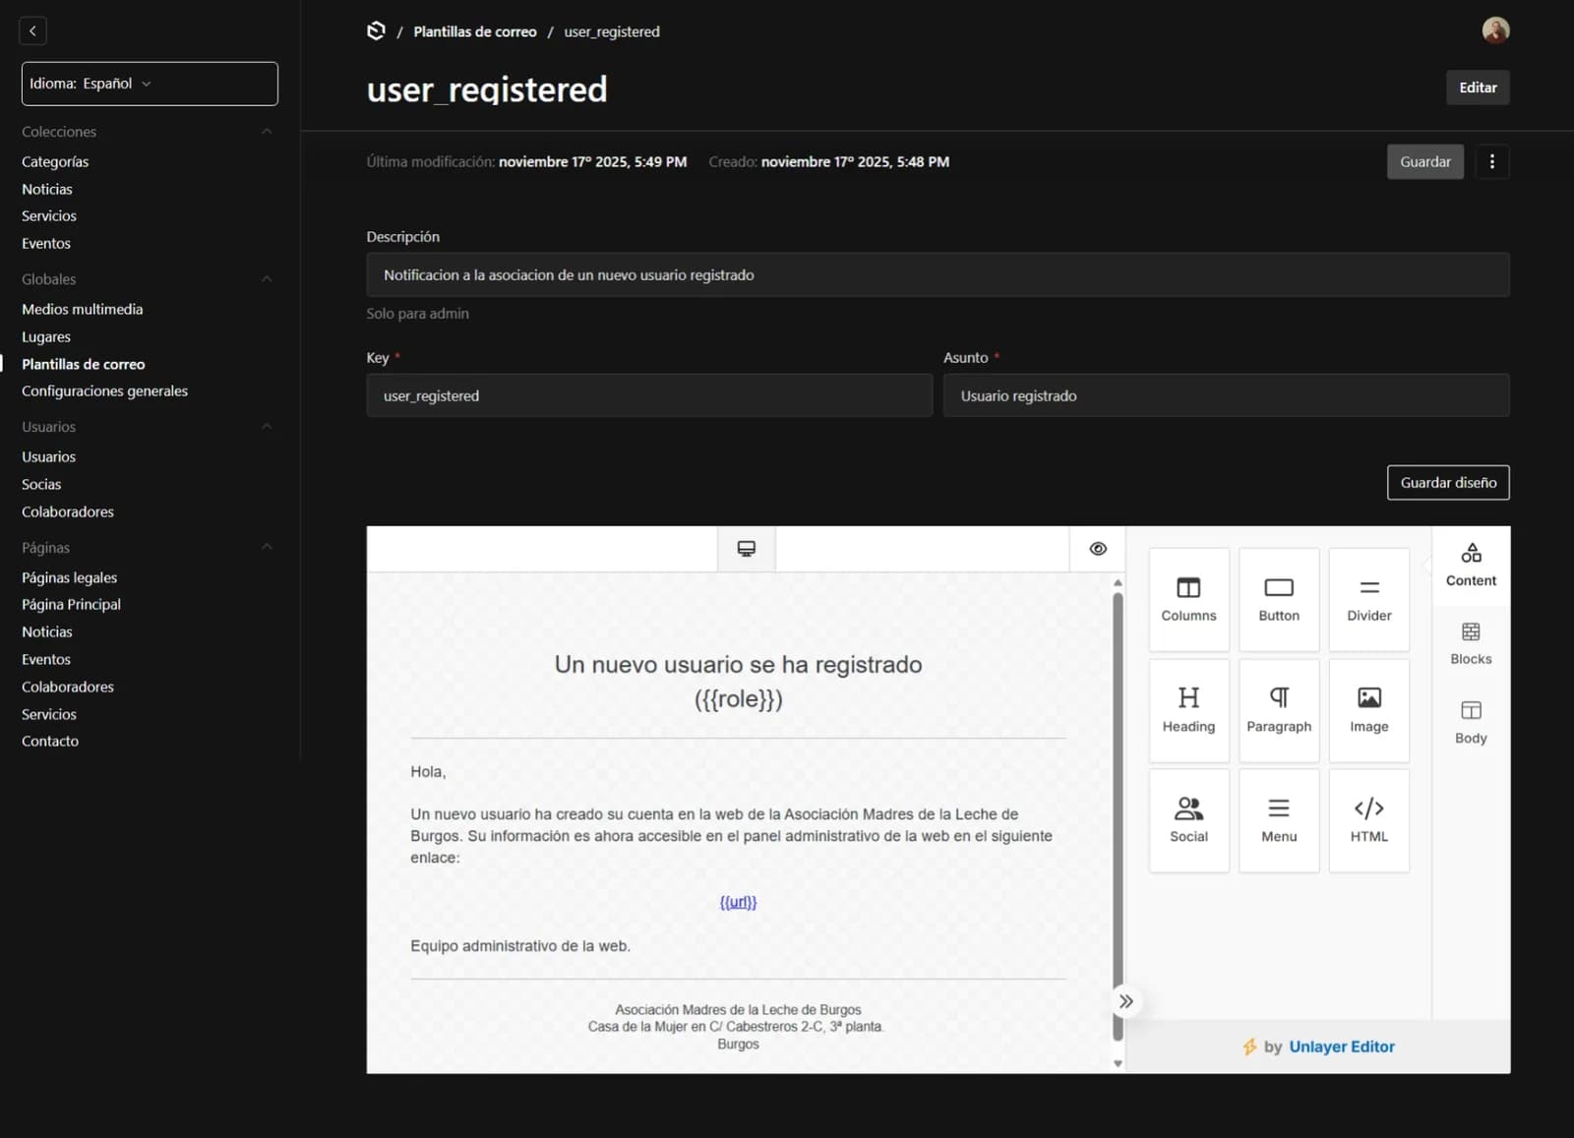Image resolution: width=1574 pixels, height=1138 pixels.
Task: Click the email canvas vertical scrollbar
Action: (1118, 816)
